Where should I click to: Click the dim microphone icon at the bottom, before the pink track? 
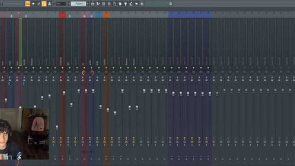pyautogui.click(x=70, y=152)
